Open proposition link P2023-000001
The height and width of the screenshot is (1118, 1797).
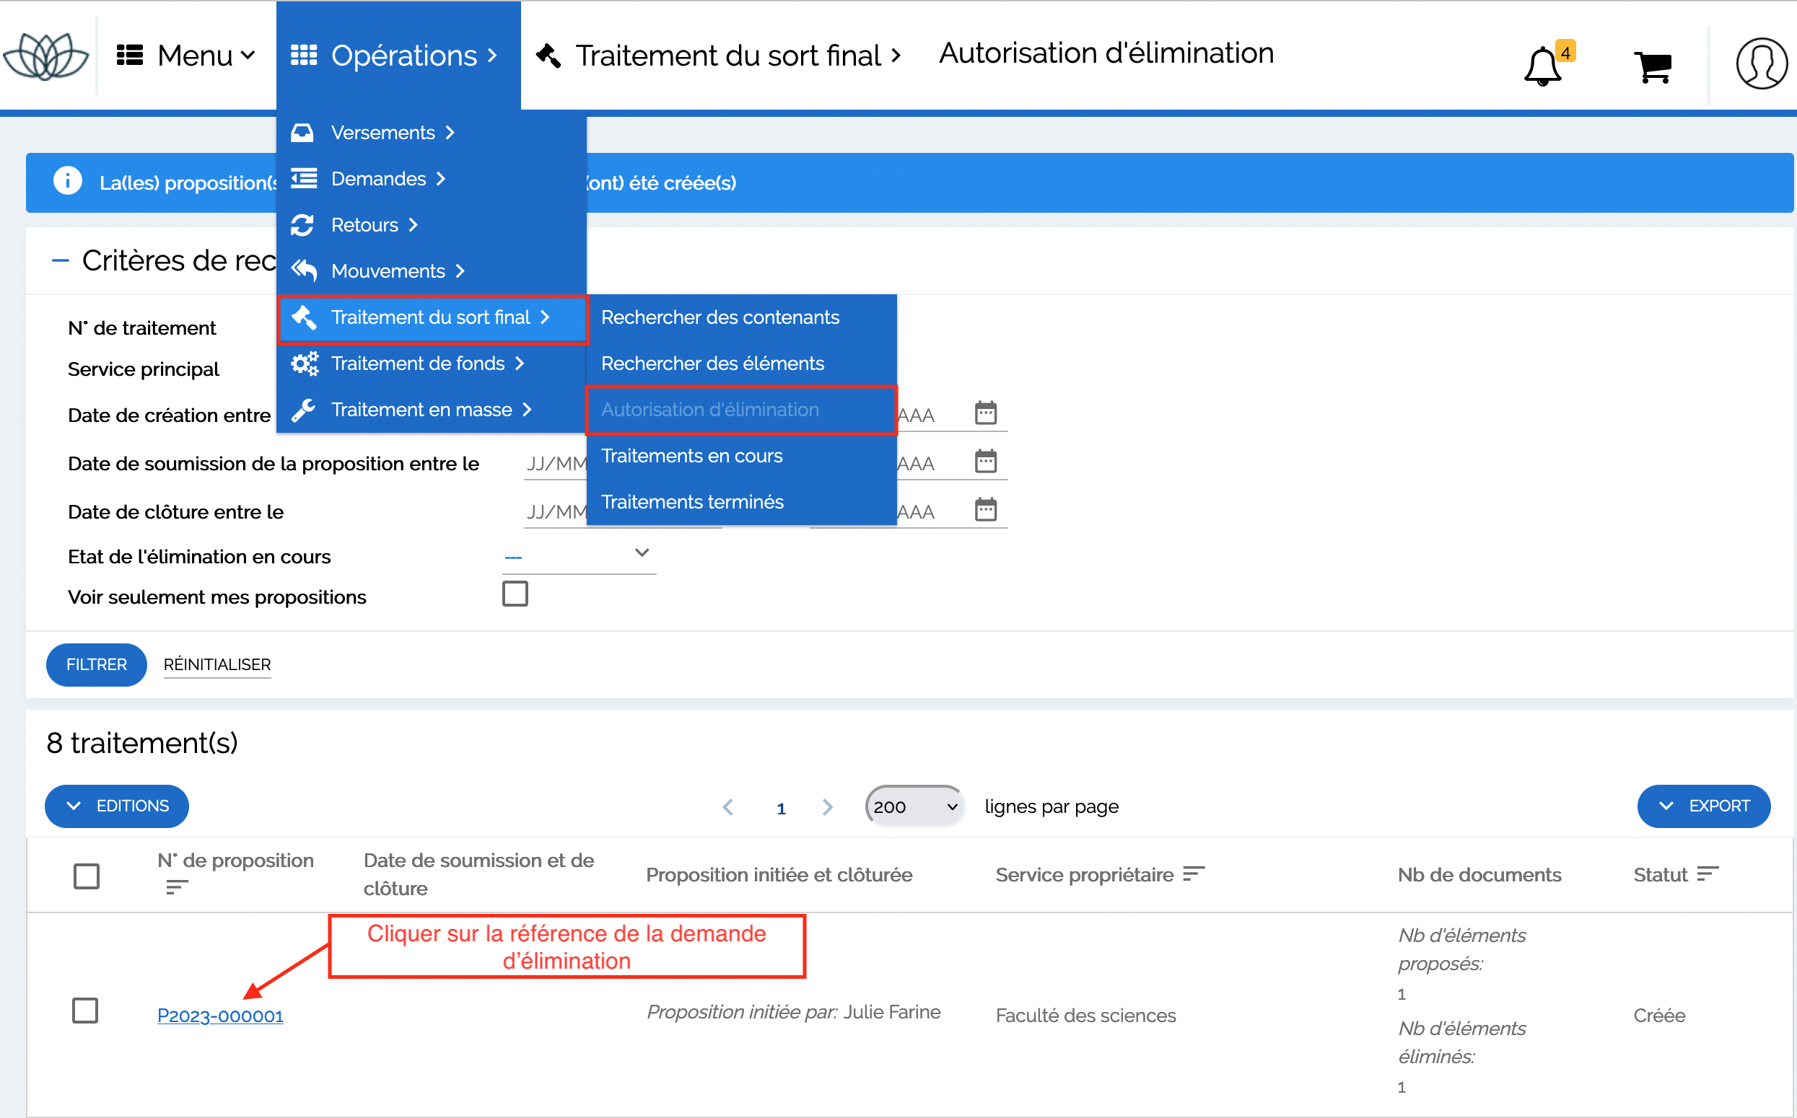[x=219, y=1016]
